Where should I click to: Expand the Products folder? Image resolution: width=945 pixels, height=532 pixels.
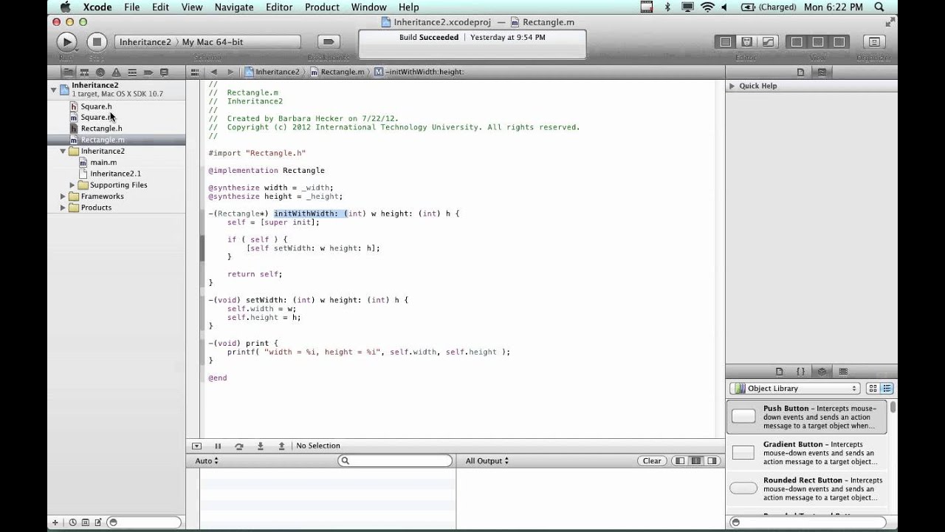point(63,208)
